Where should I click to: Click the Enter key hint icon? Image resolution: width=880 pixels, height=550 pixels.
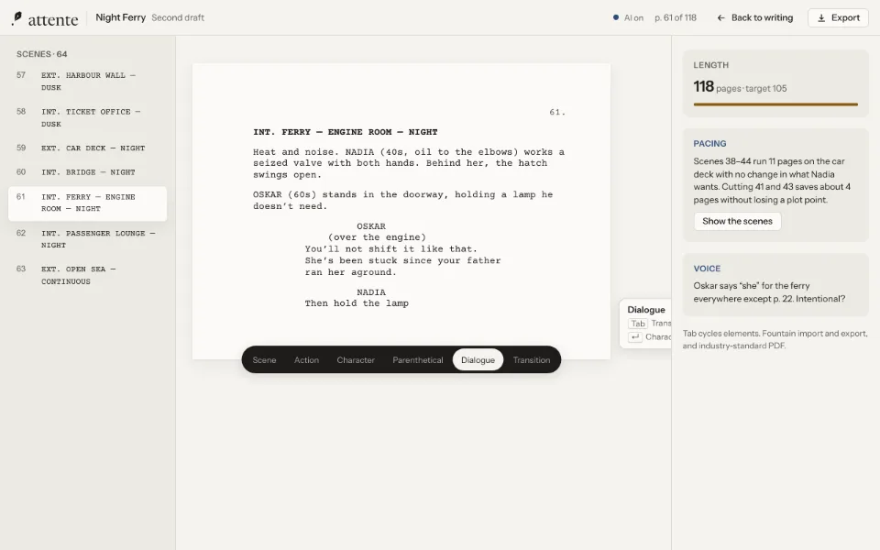pyautogui.click(x=634, y=336)
